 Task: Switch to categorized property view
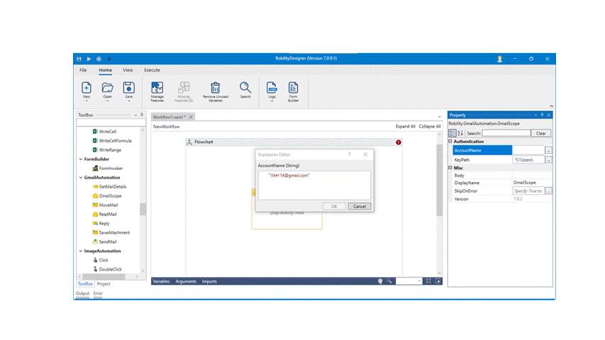(x=453, y=133)
